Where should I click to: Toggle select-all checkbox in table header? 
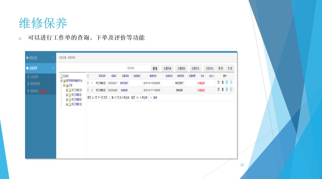88,76
